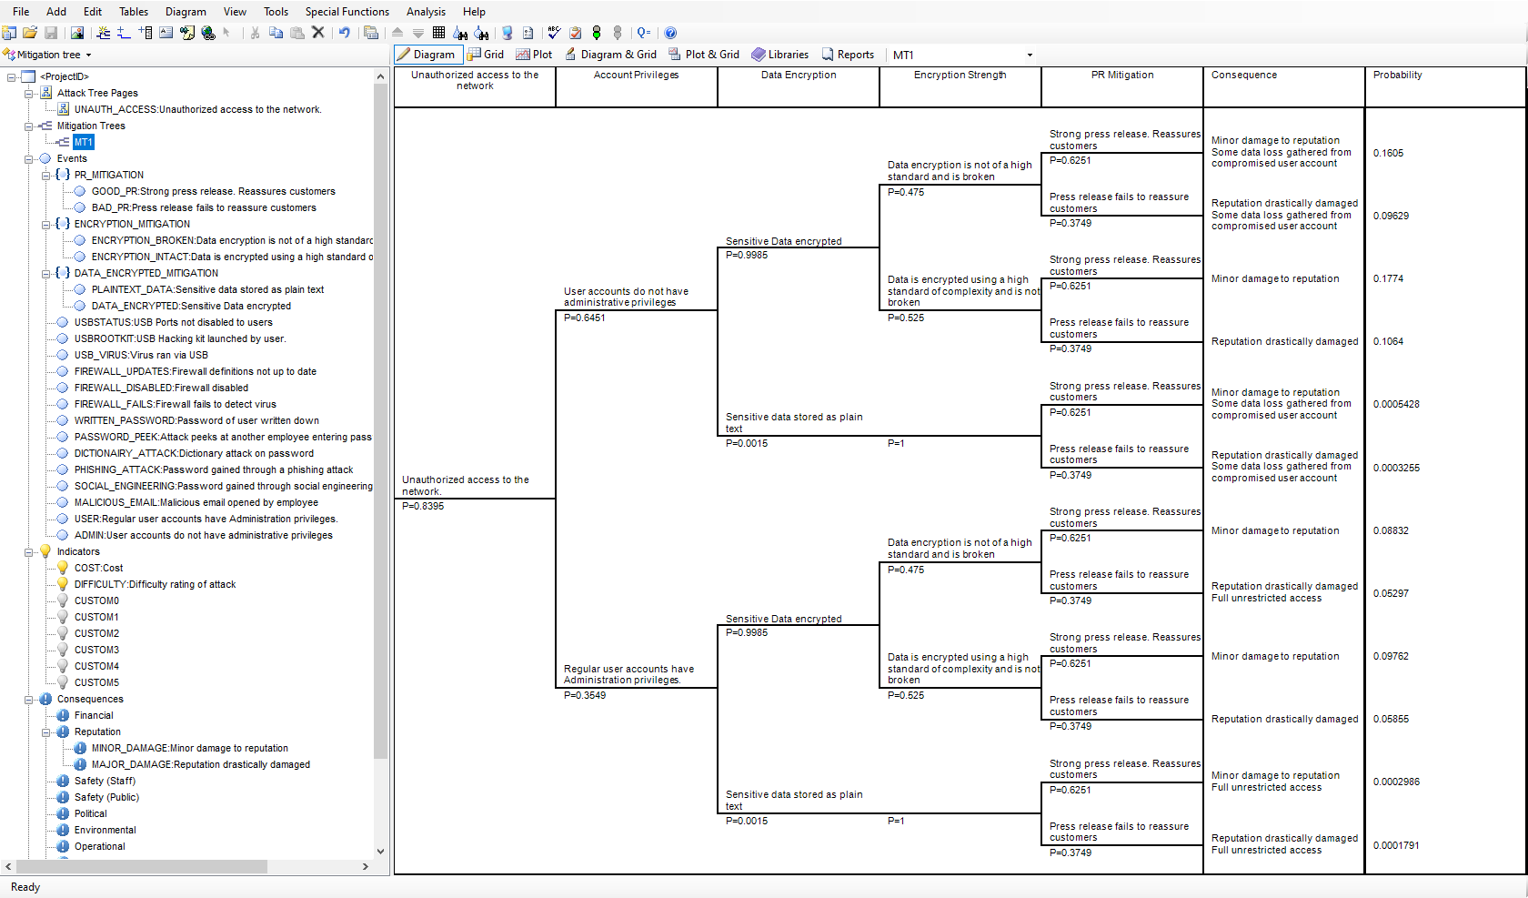Click the Save icon
This screenshot has height=898, width=1528.
[51, 33]
